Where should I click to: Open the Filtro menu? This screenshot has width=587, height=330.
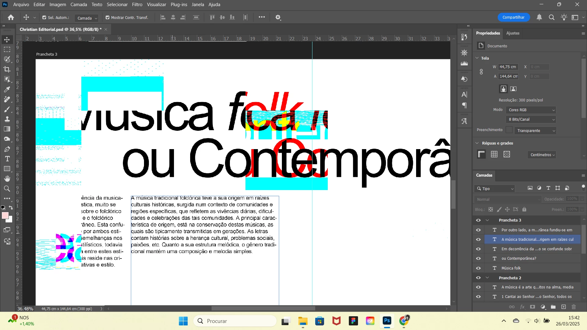click(x=137, y=5)
